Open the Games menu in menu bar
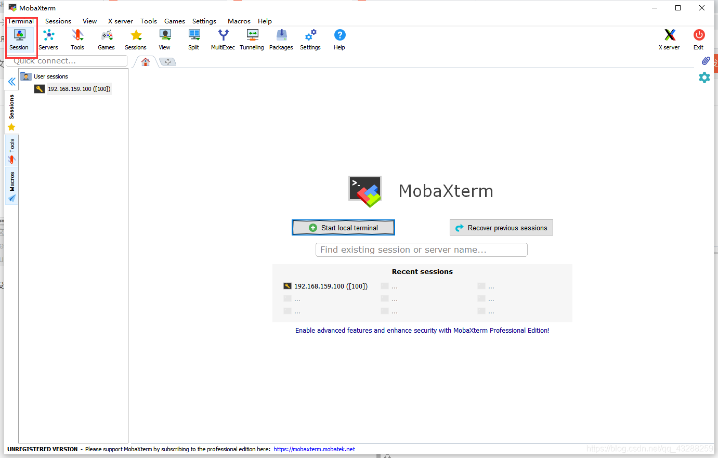Image resolution: width=718 pixels, height=458 pixels. [x=175, y=21]
